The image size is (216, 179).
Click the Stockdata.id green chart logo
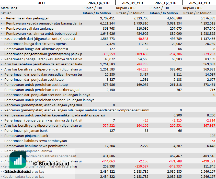[x=18, y=160]
